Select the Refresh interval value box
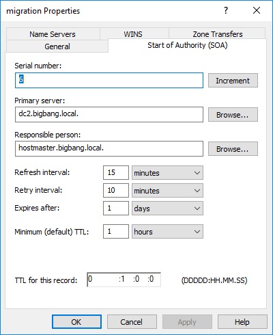 pos(116,172)
